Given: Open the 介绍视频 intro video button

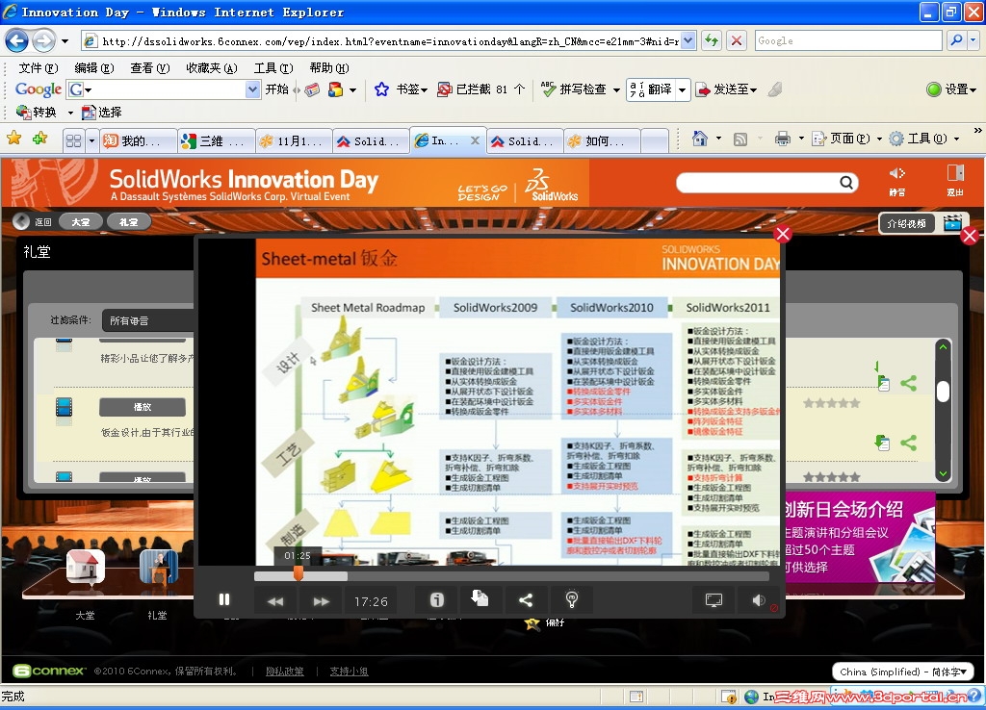Looking at the screenshot, I should point(906,223).
